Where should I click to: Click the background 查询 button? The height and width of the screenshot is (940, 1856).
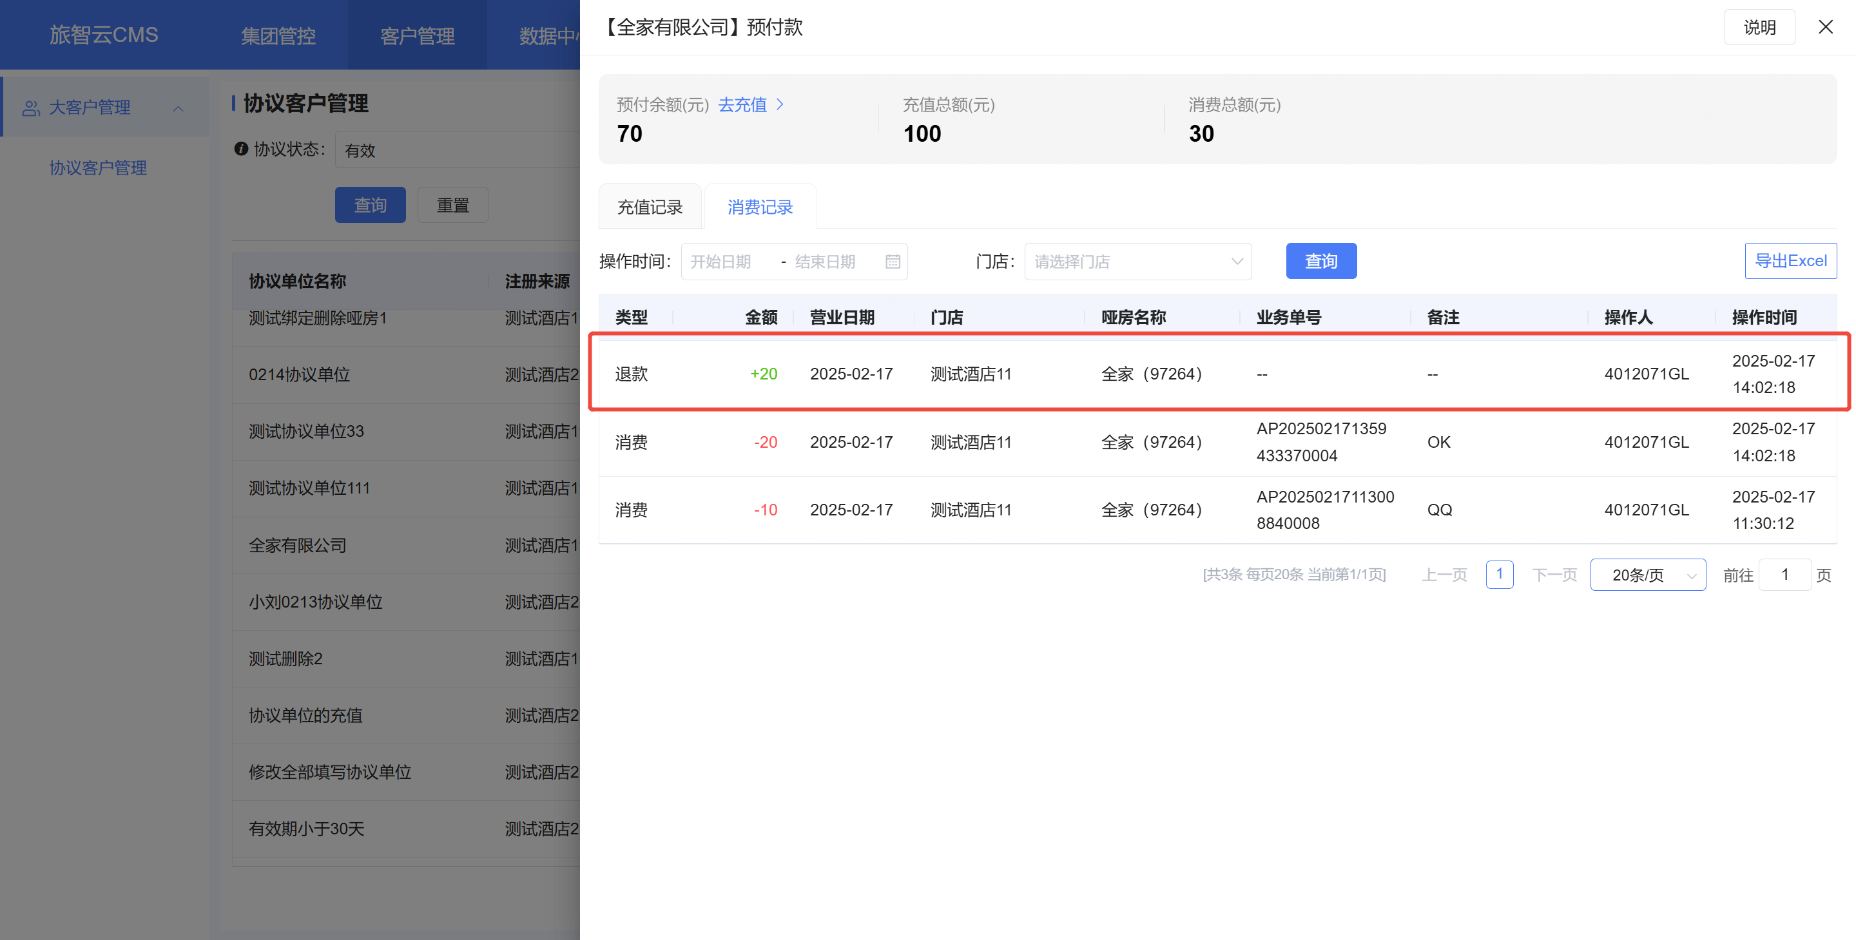[x=371, y=206]
